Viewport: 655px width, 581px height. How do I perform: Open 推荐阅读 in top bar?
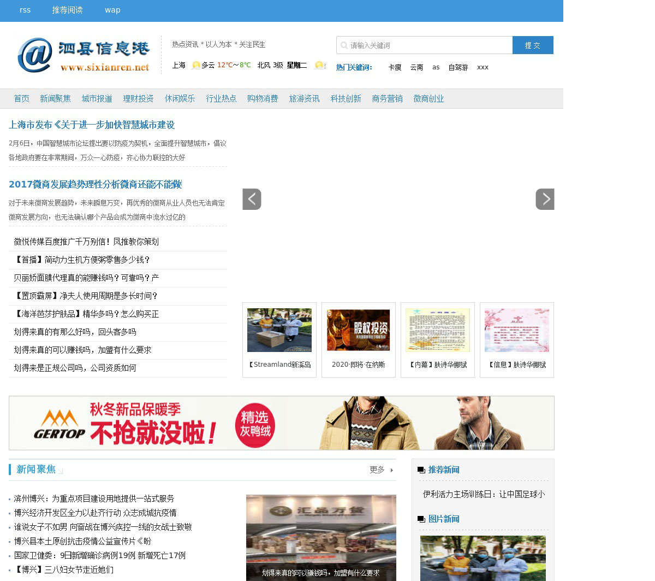[x=67, y=10]
